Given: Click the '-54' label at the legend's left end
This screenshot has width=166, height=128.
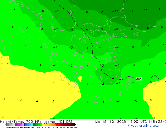Looking at the screenshot, I should coord(8,127).
